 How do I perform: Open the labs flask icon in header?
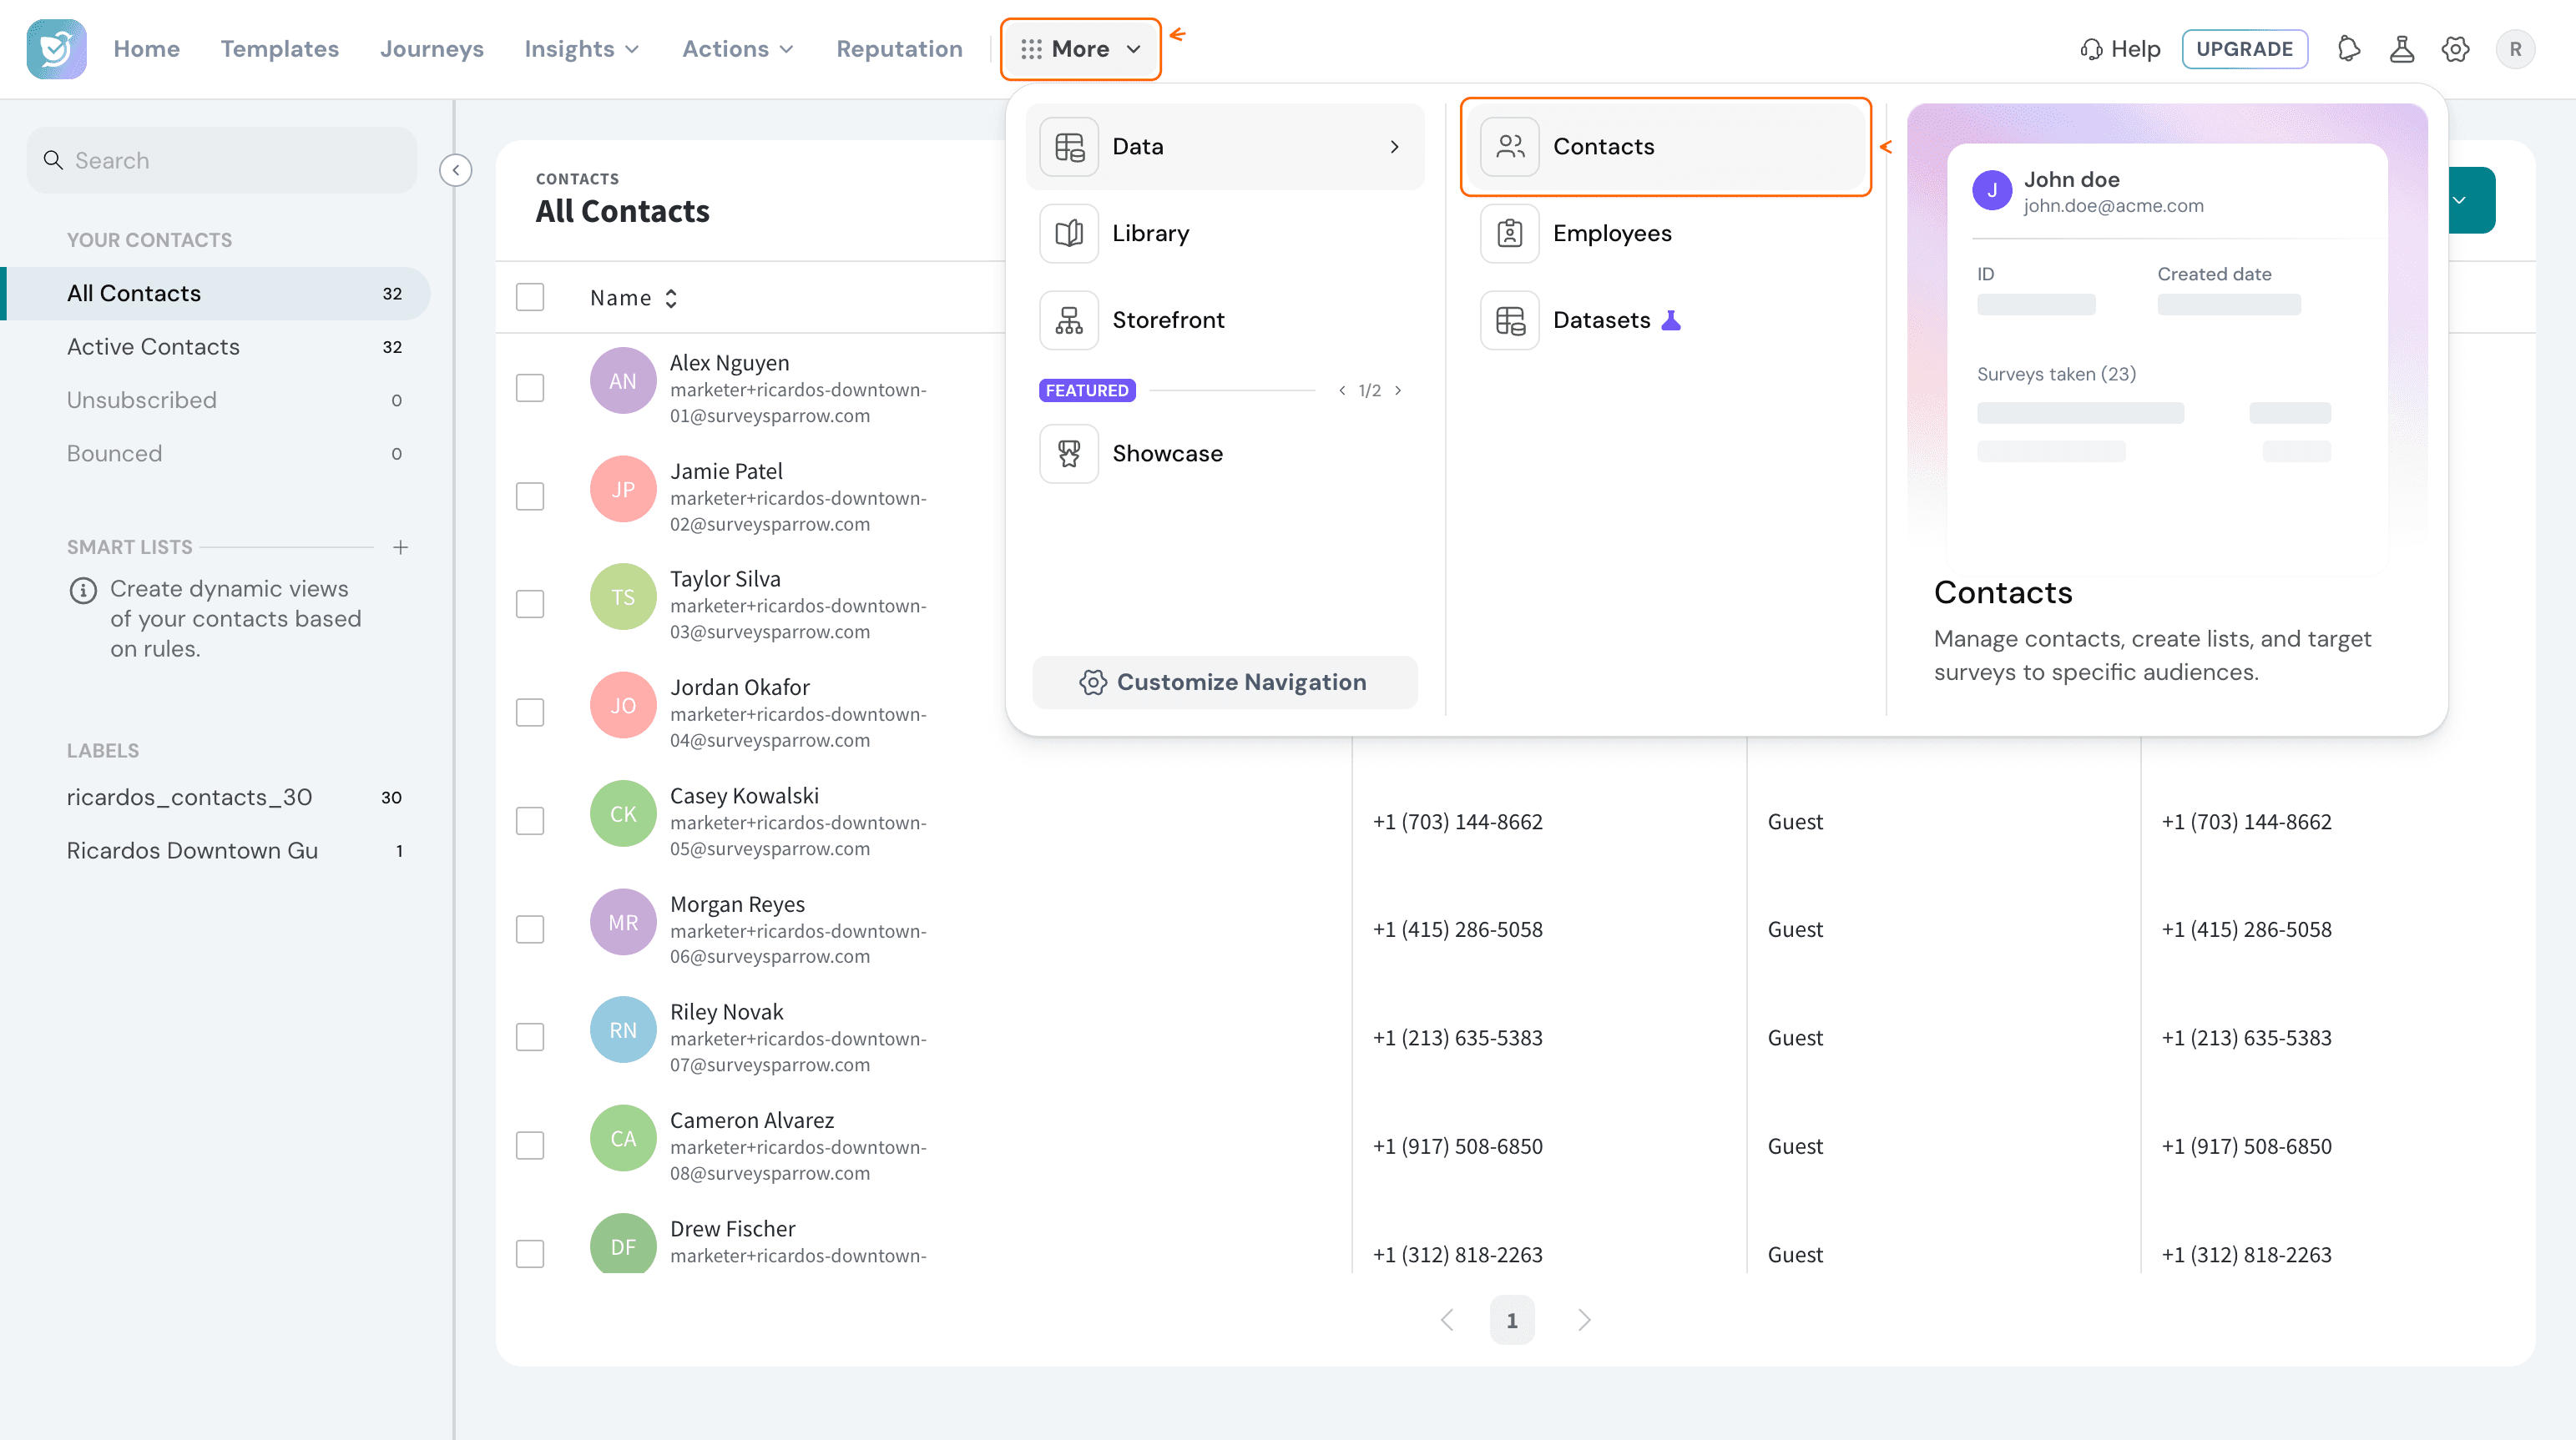tap(2402, 49)
